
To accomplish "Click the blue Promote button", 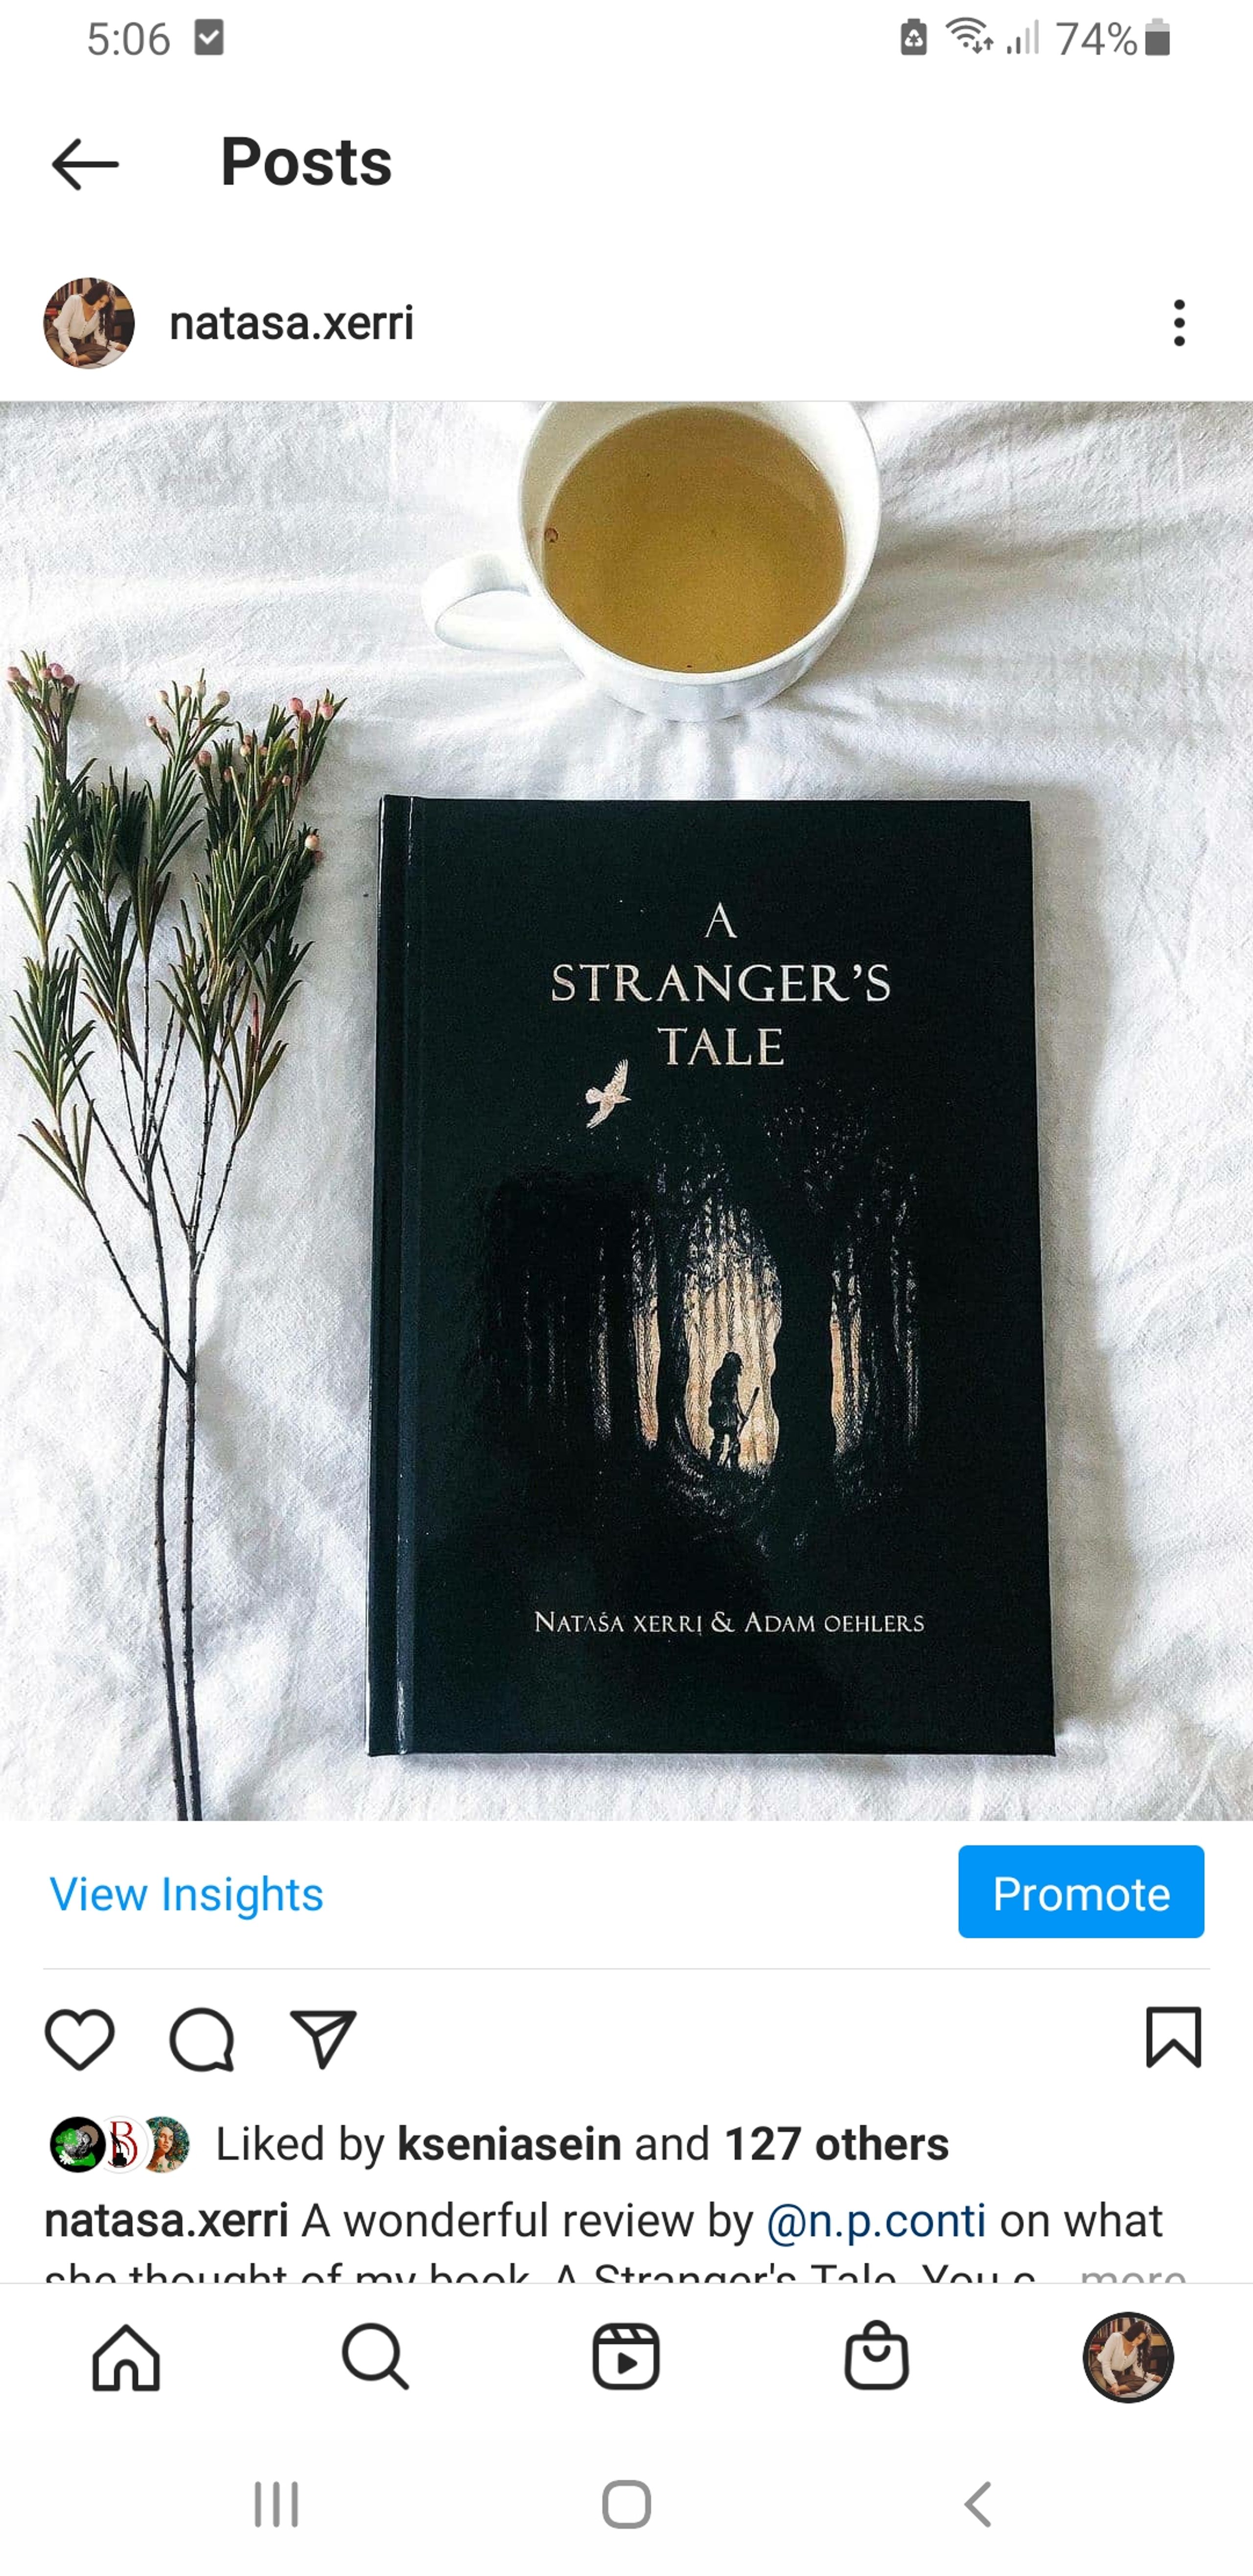I will [x=1081, y=1891].
